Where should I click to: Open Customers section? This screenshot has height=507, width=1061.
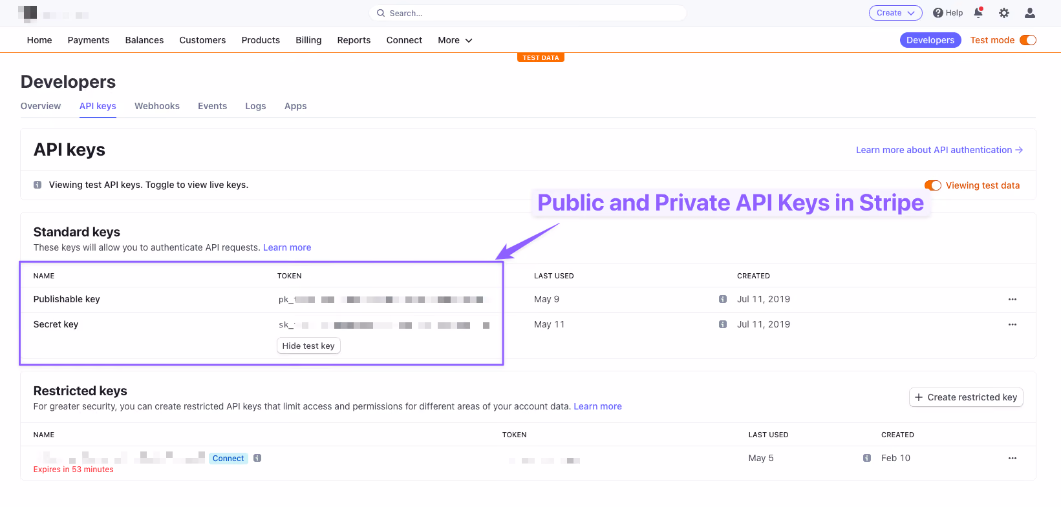(202, 40)
